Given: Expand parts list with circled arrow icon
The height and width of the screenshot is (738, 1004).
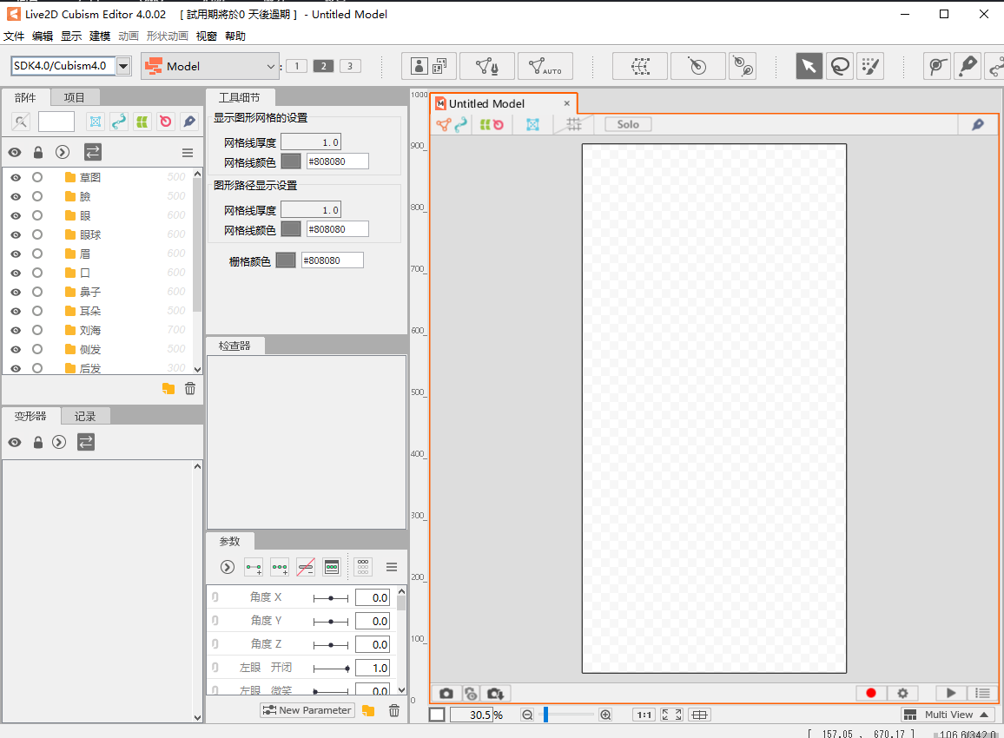Looking at the screenshot, I should [63, 152].
